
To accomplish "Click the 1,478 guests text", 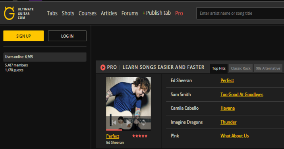I will coord(14,70).
